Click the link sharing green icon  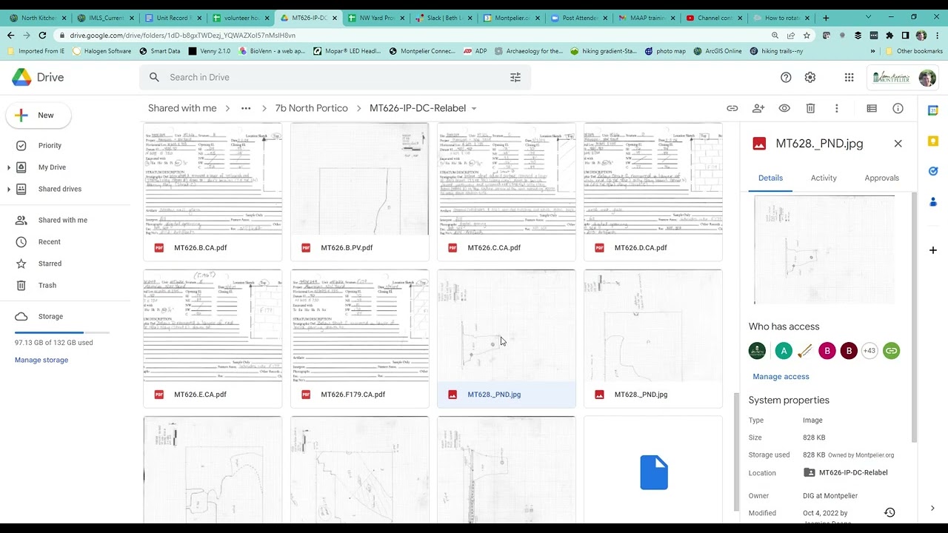point(892,350)
